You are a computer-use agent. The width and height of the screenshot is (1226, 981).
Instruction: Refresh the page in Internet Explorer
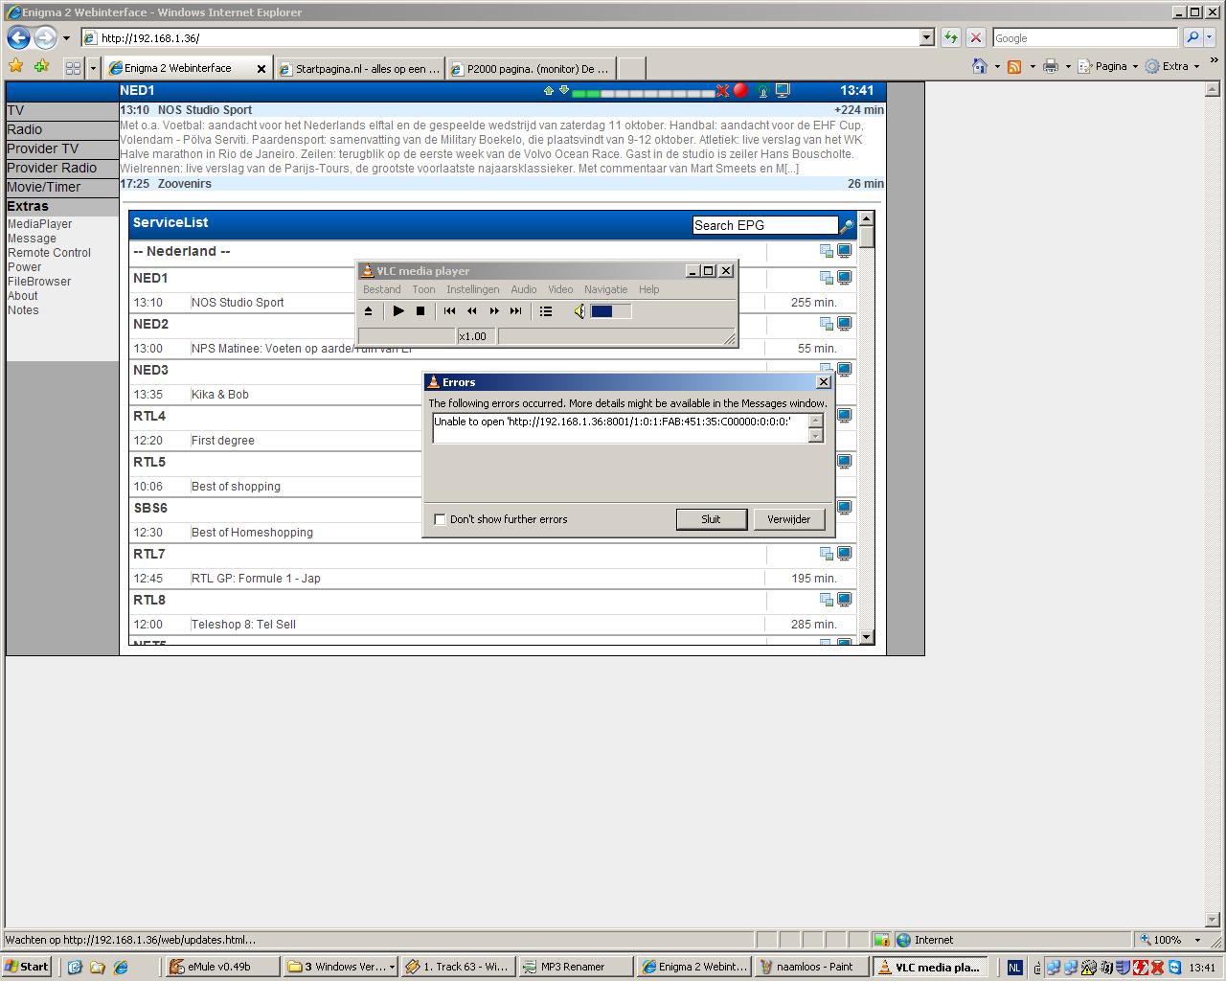tap(950, 38)
